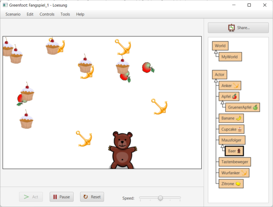This screenshot has height=207, width=273.
Task: Open the Controls menu
Action: (47, 14)
